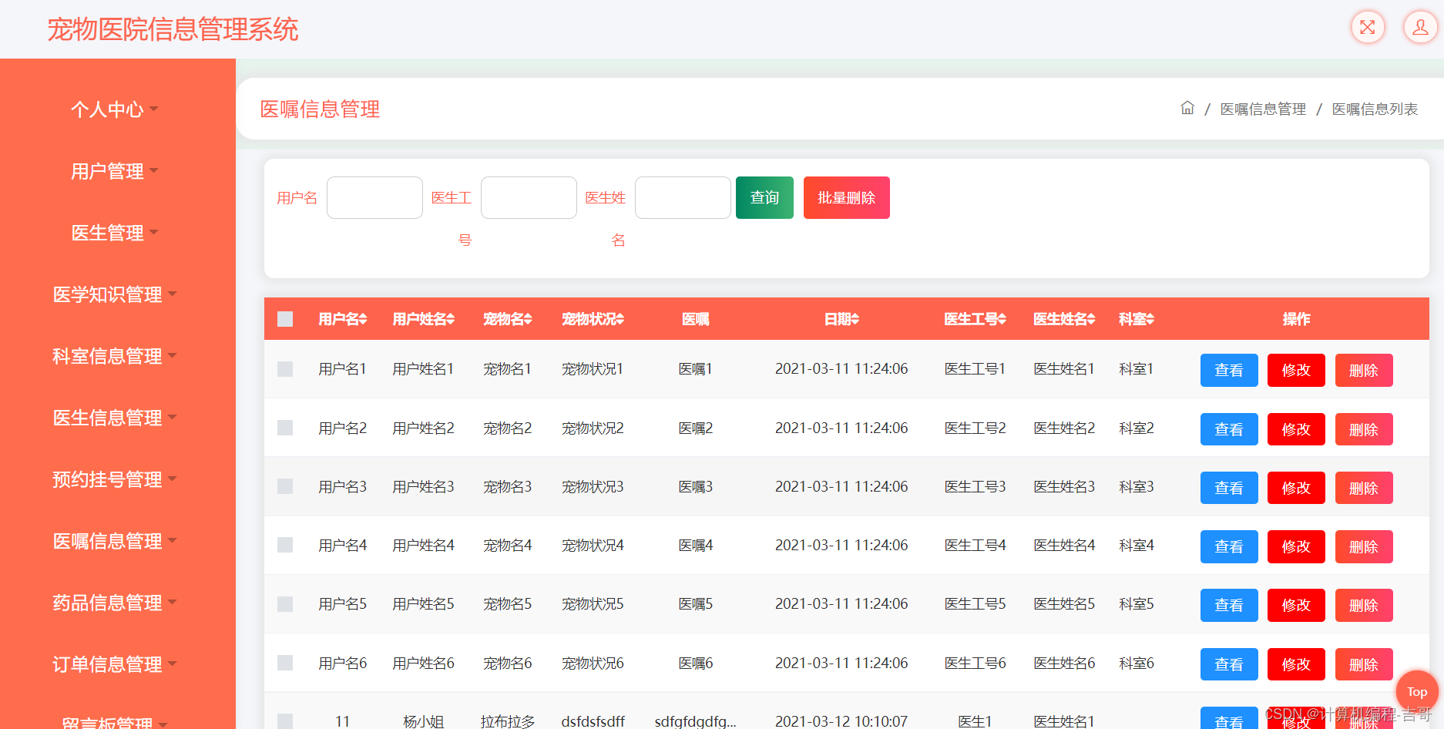Expand the 药品信息管理 sidebar menu
The width and height of the screenshot is (1444, 729).
[114, 603]
